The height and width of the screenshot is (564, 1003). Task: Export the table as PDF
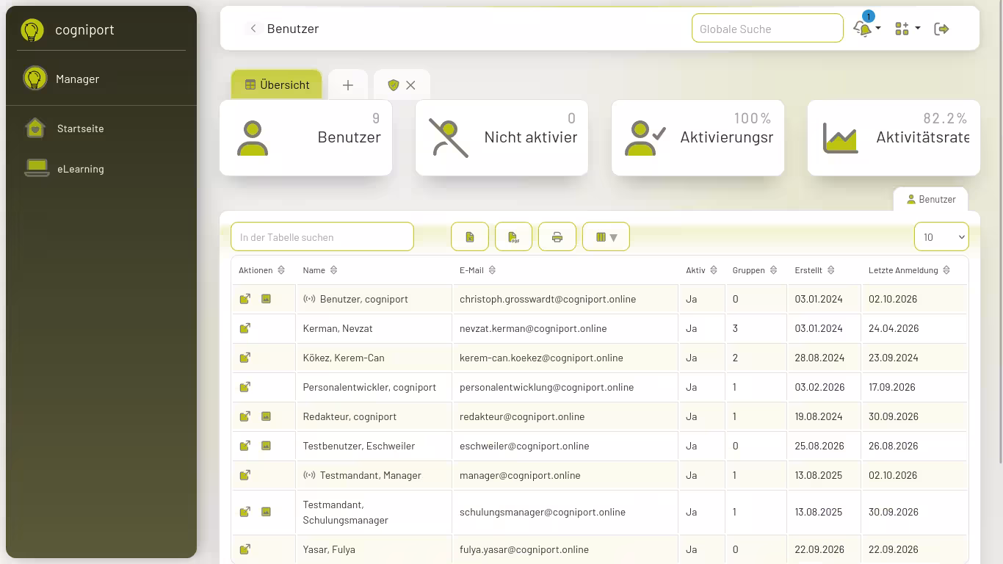[514, 237]
